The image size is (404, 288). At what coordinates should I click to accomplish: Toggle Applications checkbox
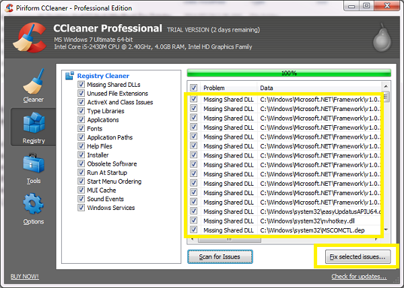[x=81, y=119]
